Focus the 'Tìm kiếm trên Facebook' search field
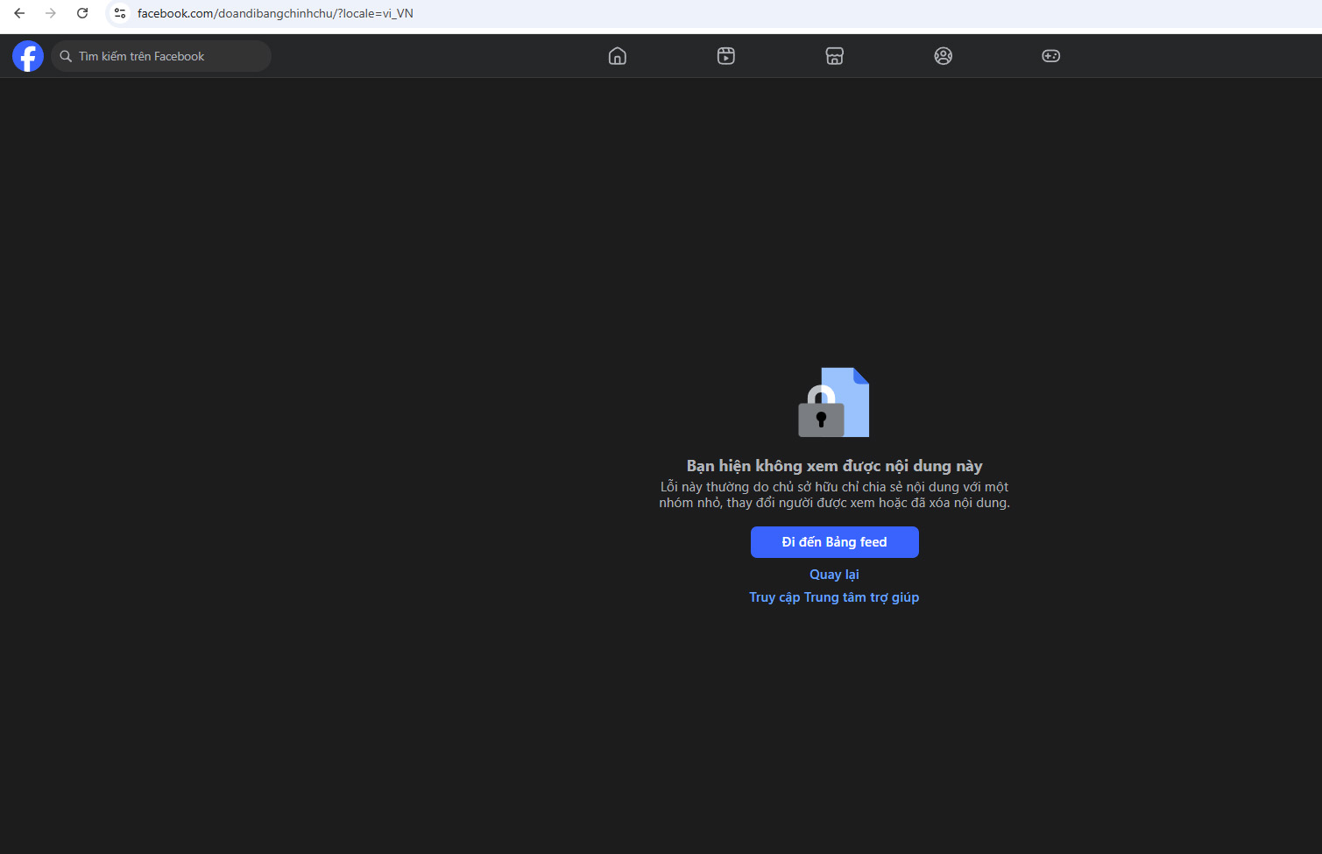The width and height of the screenshot is (1322, 854). pyautogui.click(x=166, y=56)
